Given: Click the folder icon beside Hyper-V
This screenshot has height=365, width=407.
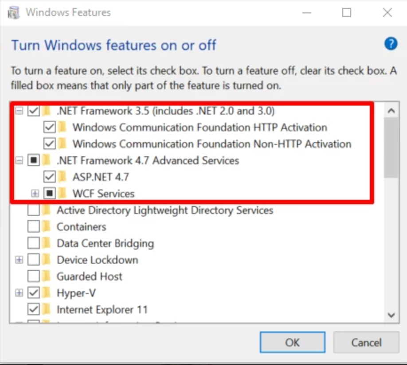Looking at the screenshot, I should pyautogui.click(x=47, y=293).
